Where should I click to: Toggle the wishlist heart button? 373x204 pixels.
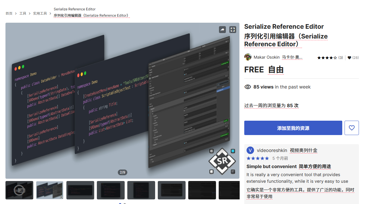(x=351, y=128)
